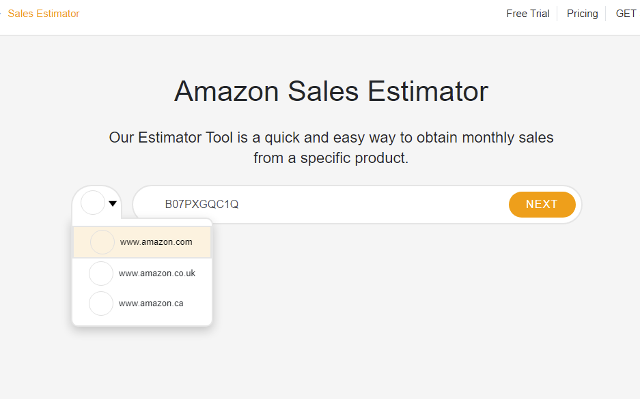This screenshot has height=399, width=640.
Task: Click the description line starting 'Our Estimator Tool'
Action: pyautogui.click(x=331, y=138)
